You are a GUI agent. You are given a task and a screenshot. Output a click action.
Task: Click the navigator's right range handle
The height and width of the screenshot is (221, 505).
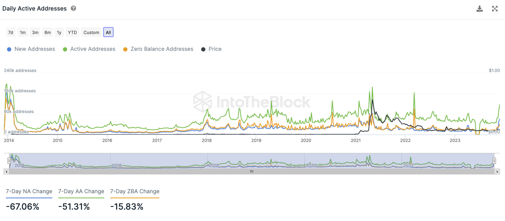click(494, 161)
